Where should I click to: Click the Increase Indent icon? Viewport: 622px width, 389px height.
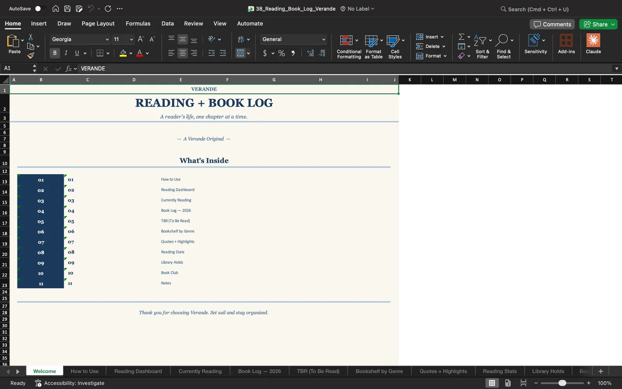(x=223, y=53)
